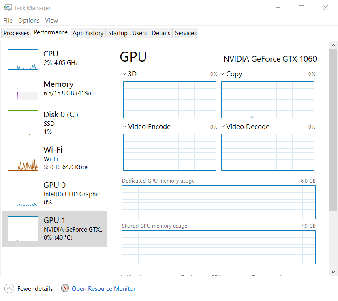
Task: Select the Memory usage mini graph
Action: (23, 90)
